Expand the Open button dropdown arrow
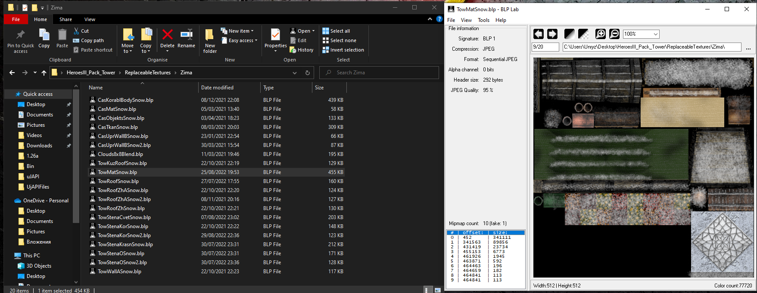 point(313,31)
